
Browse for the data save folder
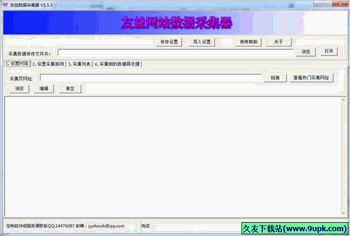[305, 52]
